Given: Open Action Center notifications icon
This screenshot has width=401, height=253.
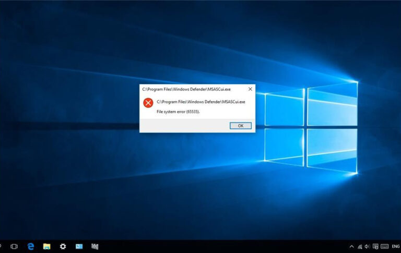Looking at the screenshot, I should click(x=375, y=246).
